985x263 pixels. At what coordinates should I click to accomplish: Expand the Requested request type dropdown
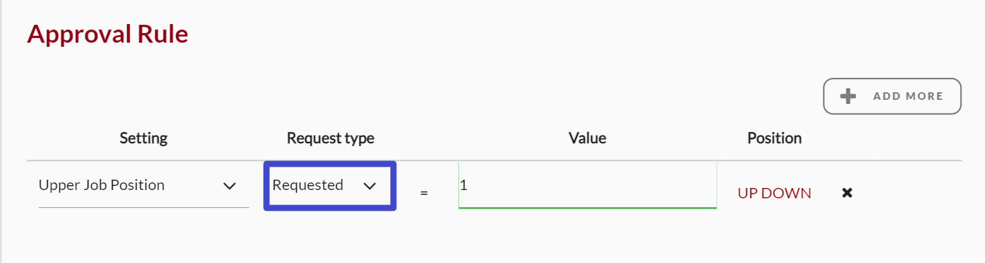[330, 186]
